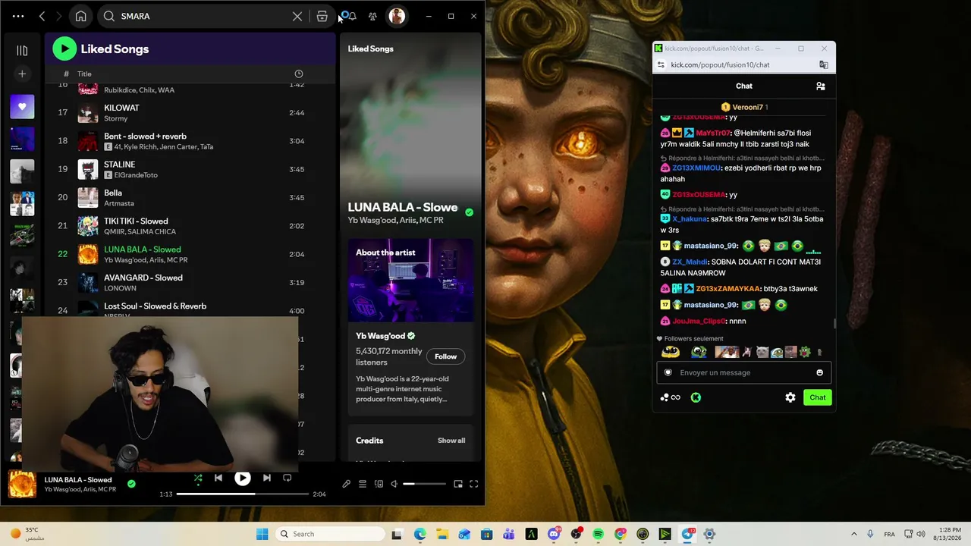Toggle repeat mode

288,478
